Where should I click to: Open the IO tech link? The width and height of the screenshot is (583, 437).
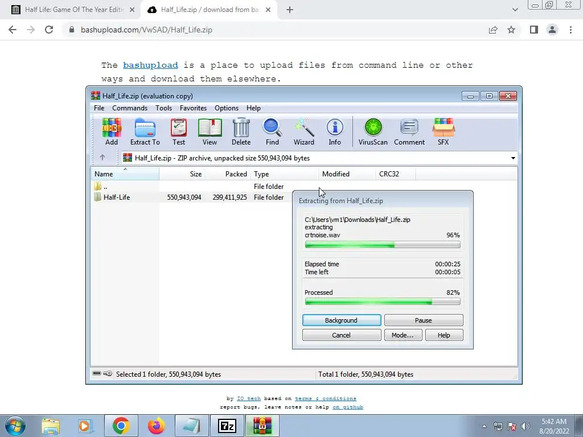coord(249,398)
